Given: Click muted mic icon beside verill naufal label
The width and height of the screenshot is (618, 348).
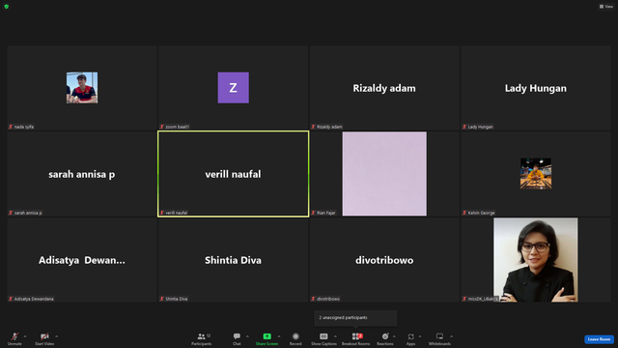Looking at the screenshot, I should pos(162,213).
